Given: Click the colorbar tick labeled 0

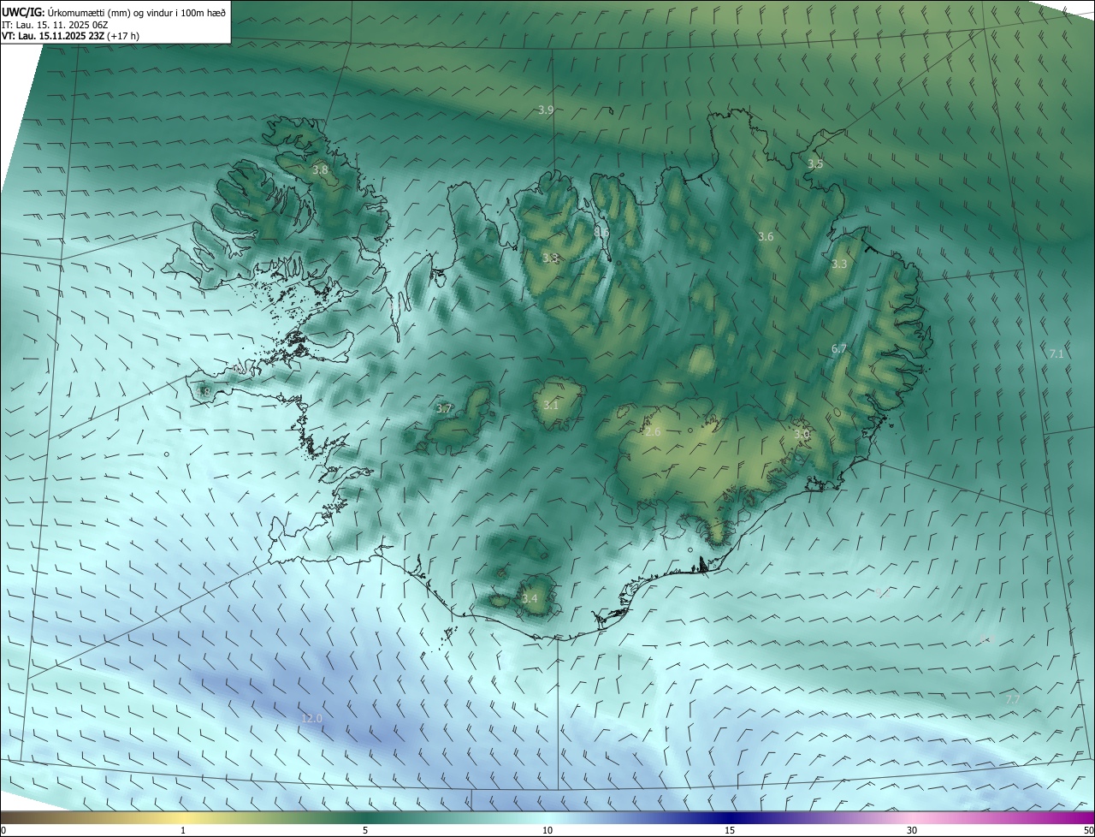Looking at the screenshot, I should point(3,830).
